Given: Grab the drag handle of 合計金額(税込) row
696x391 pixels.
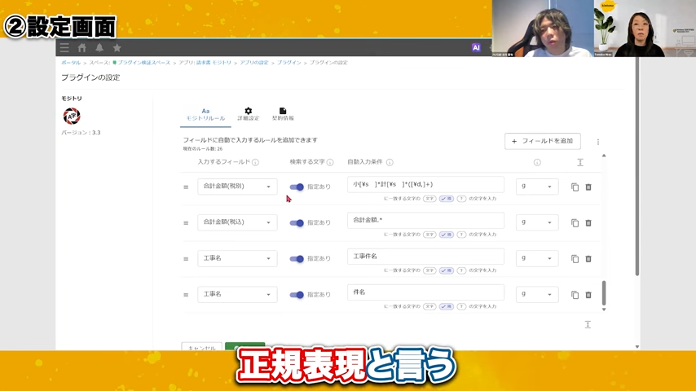Looking at the screenshot, I should coord(186,223).
